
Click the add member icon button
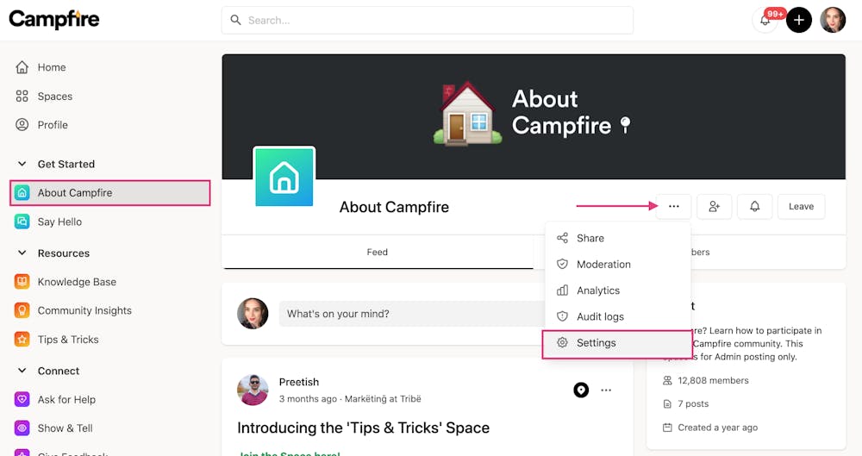coord(715,206)
